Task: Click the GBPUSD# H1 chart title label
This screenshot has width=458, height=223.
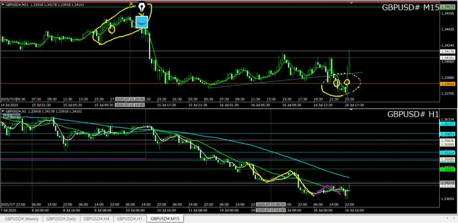Action: pyautogui.click(x=413, y=114)
